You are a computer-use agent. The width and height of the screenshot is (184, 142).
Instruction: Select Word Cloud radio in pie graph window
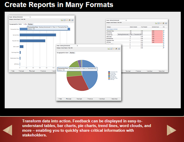[x=99, y=99]
